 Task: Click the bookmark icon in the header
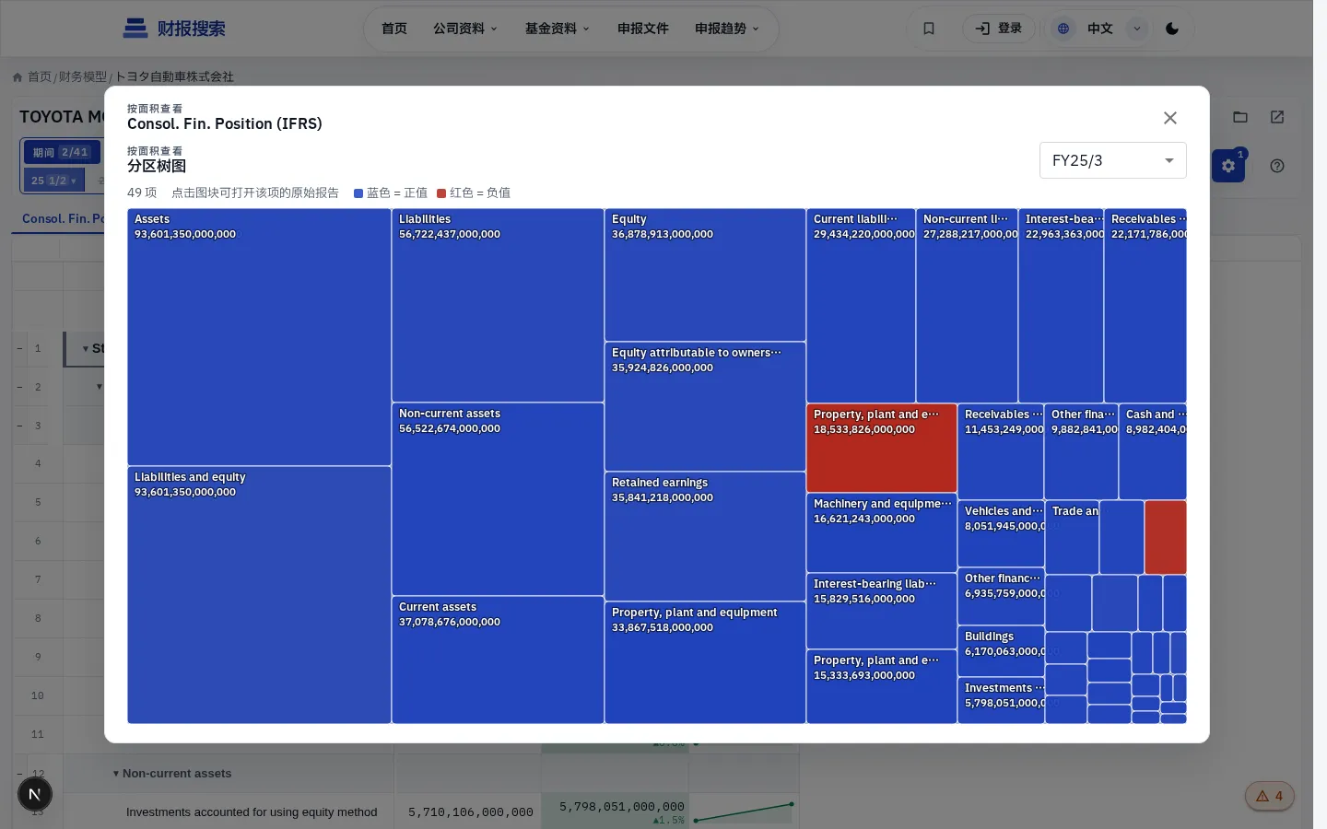coord(929,29)
